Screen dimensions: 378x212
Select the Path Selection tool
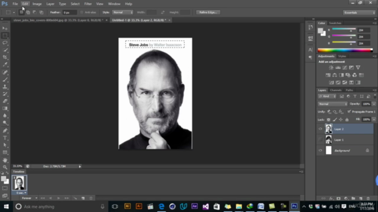5,145
